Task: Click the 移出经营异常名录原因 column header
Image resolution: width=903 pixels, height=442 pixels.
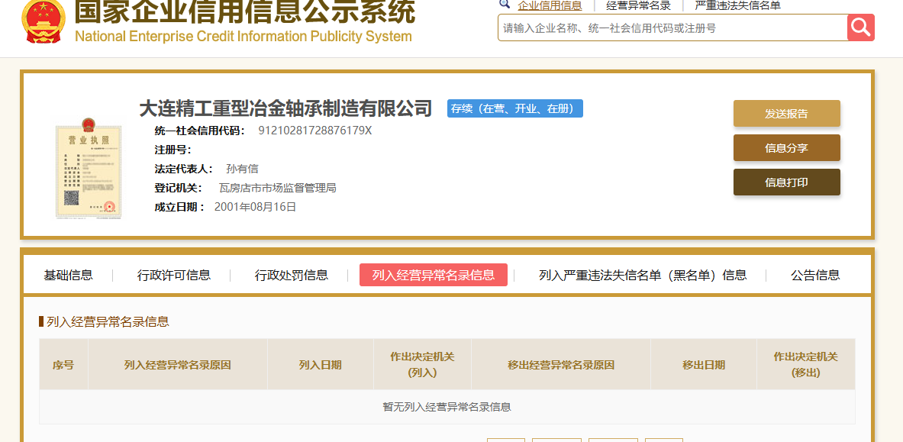Action: click(561, 365)
